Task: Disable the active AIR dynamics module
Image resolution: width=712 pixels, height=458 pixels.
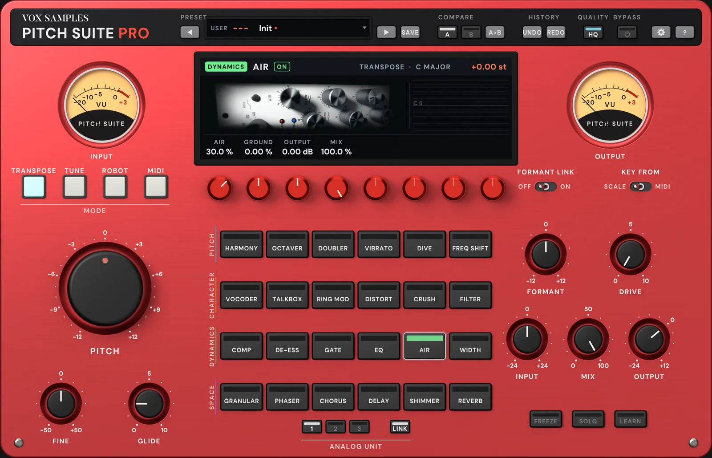Action: pyautogui.click(x=425, y=346)
